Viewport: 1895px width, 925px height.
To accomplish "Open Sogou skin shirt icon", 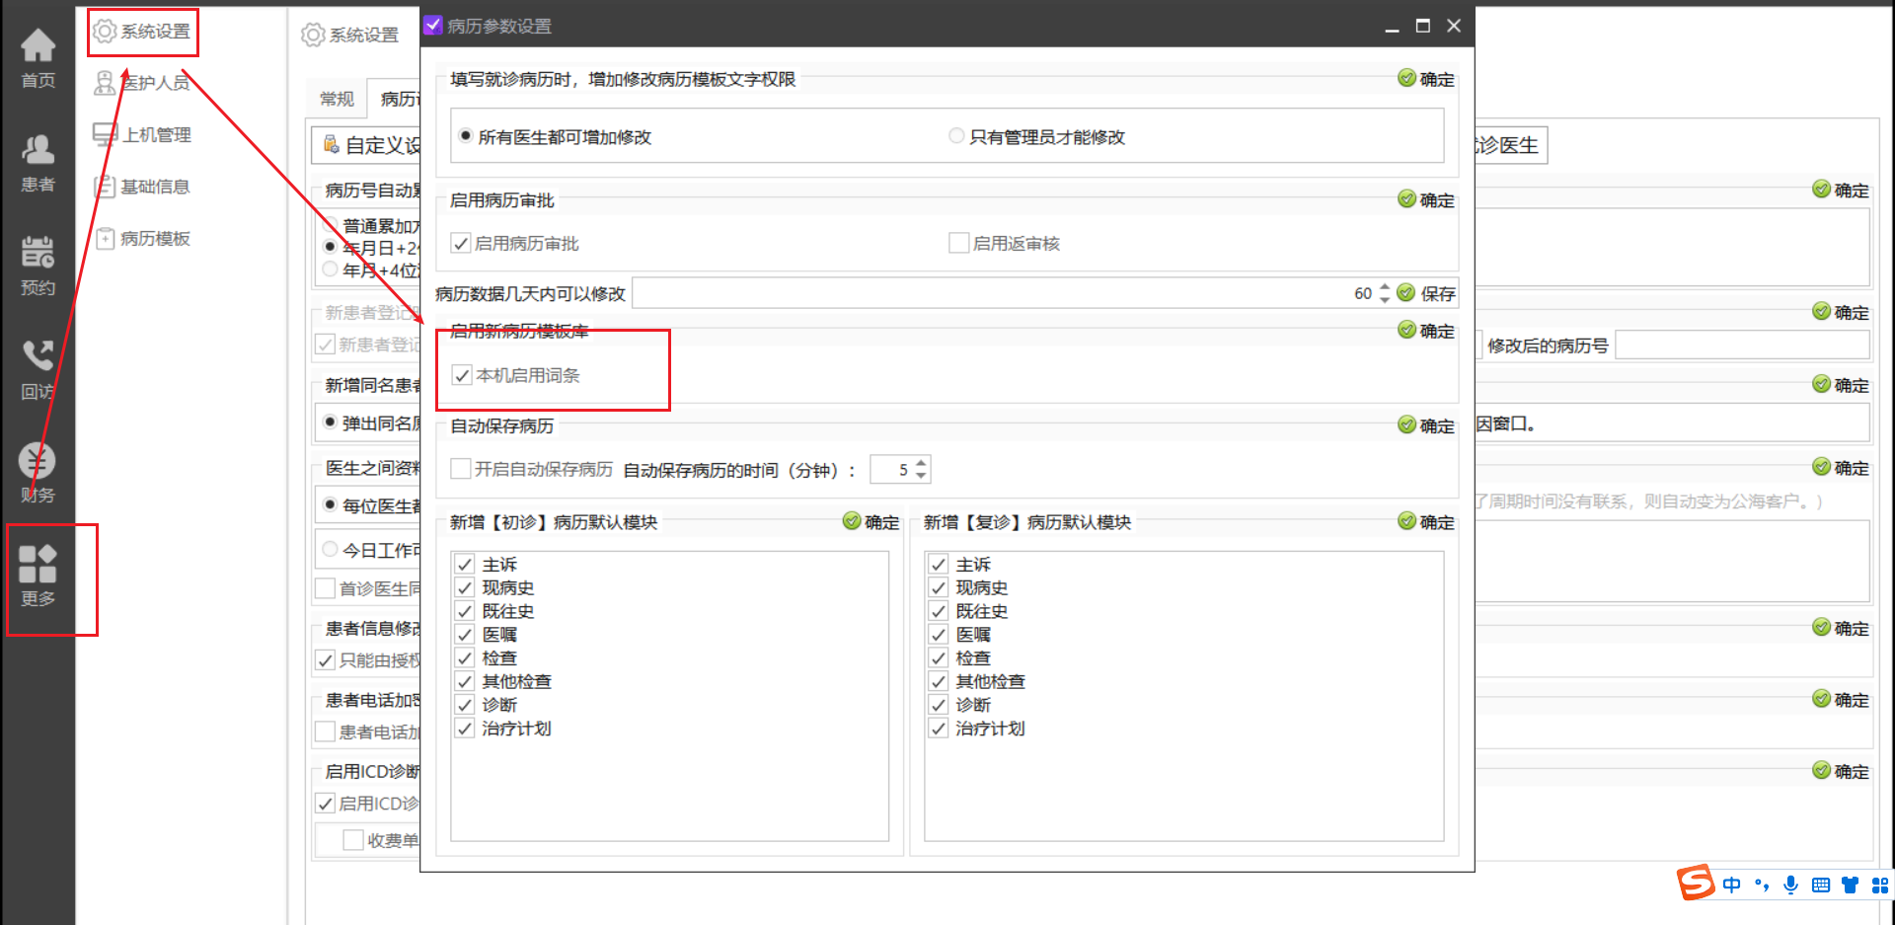I will [1850, 886].
